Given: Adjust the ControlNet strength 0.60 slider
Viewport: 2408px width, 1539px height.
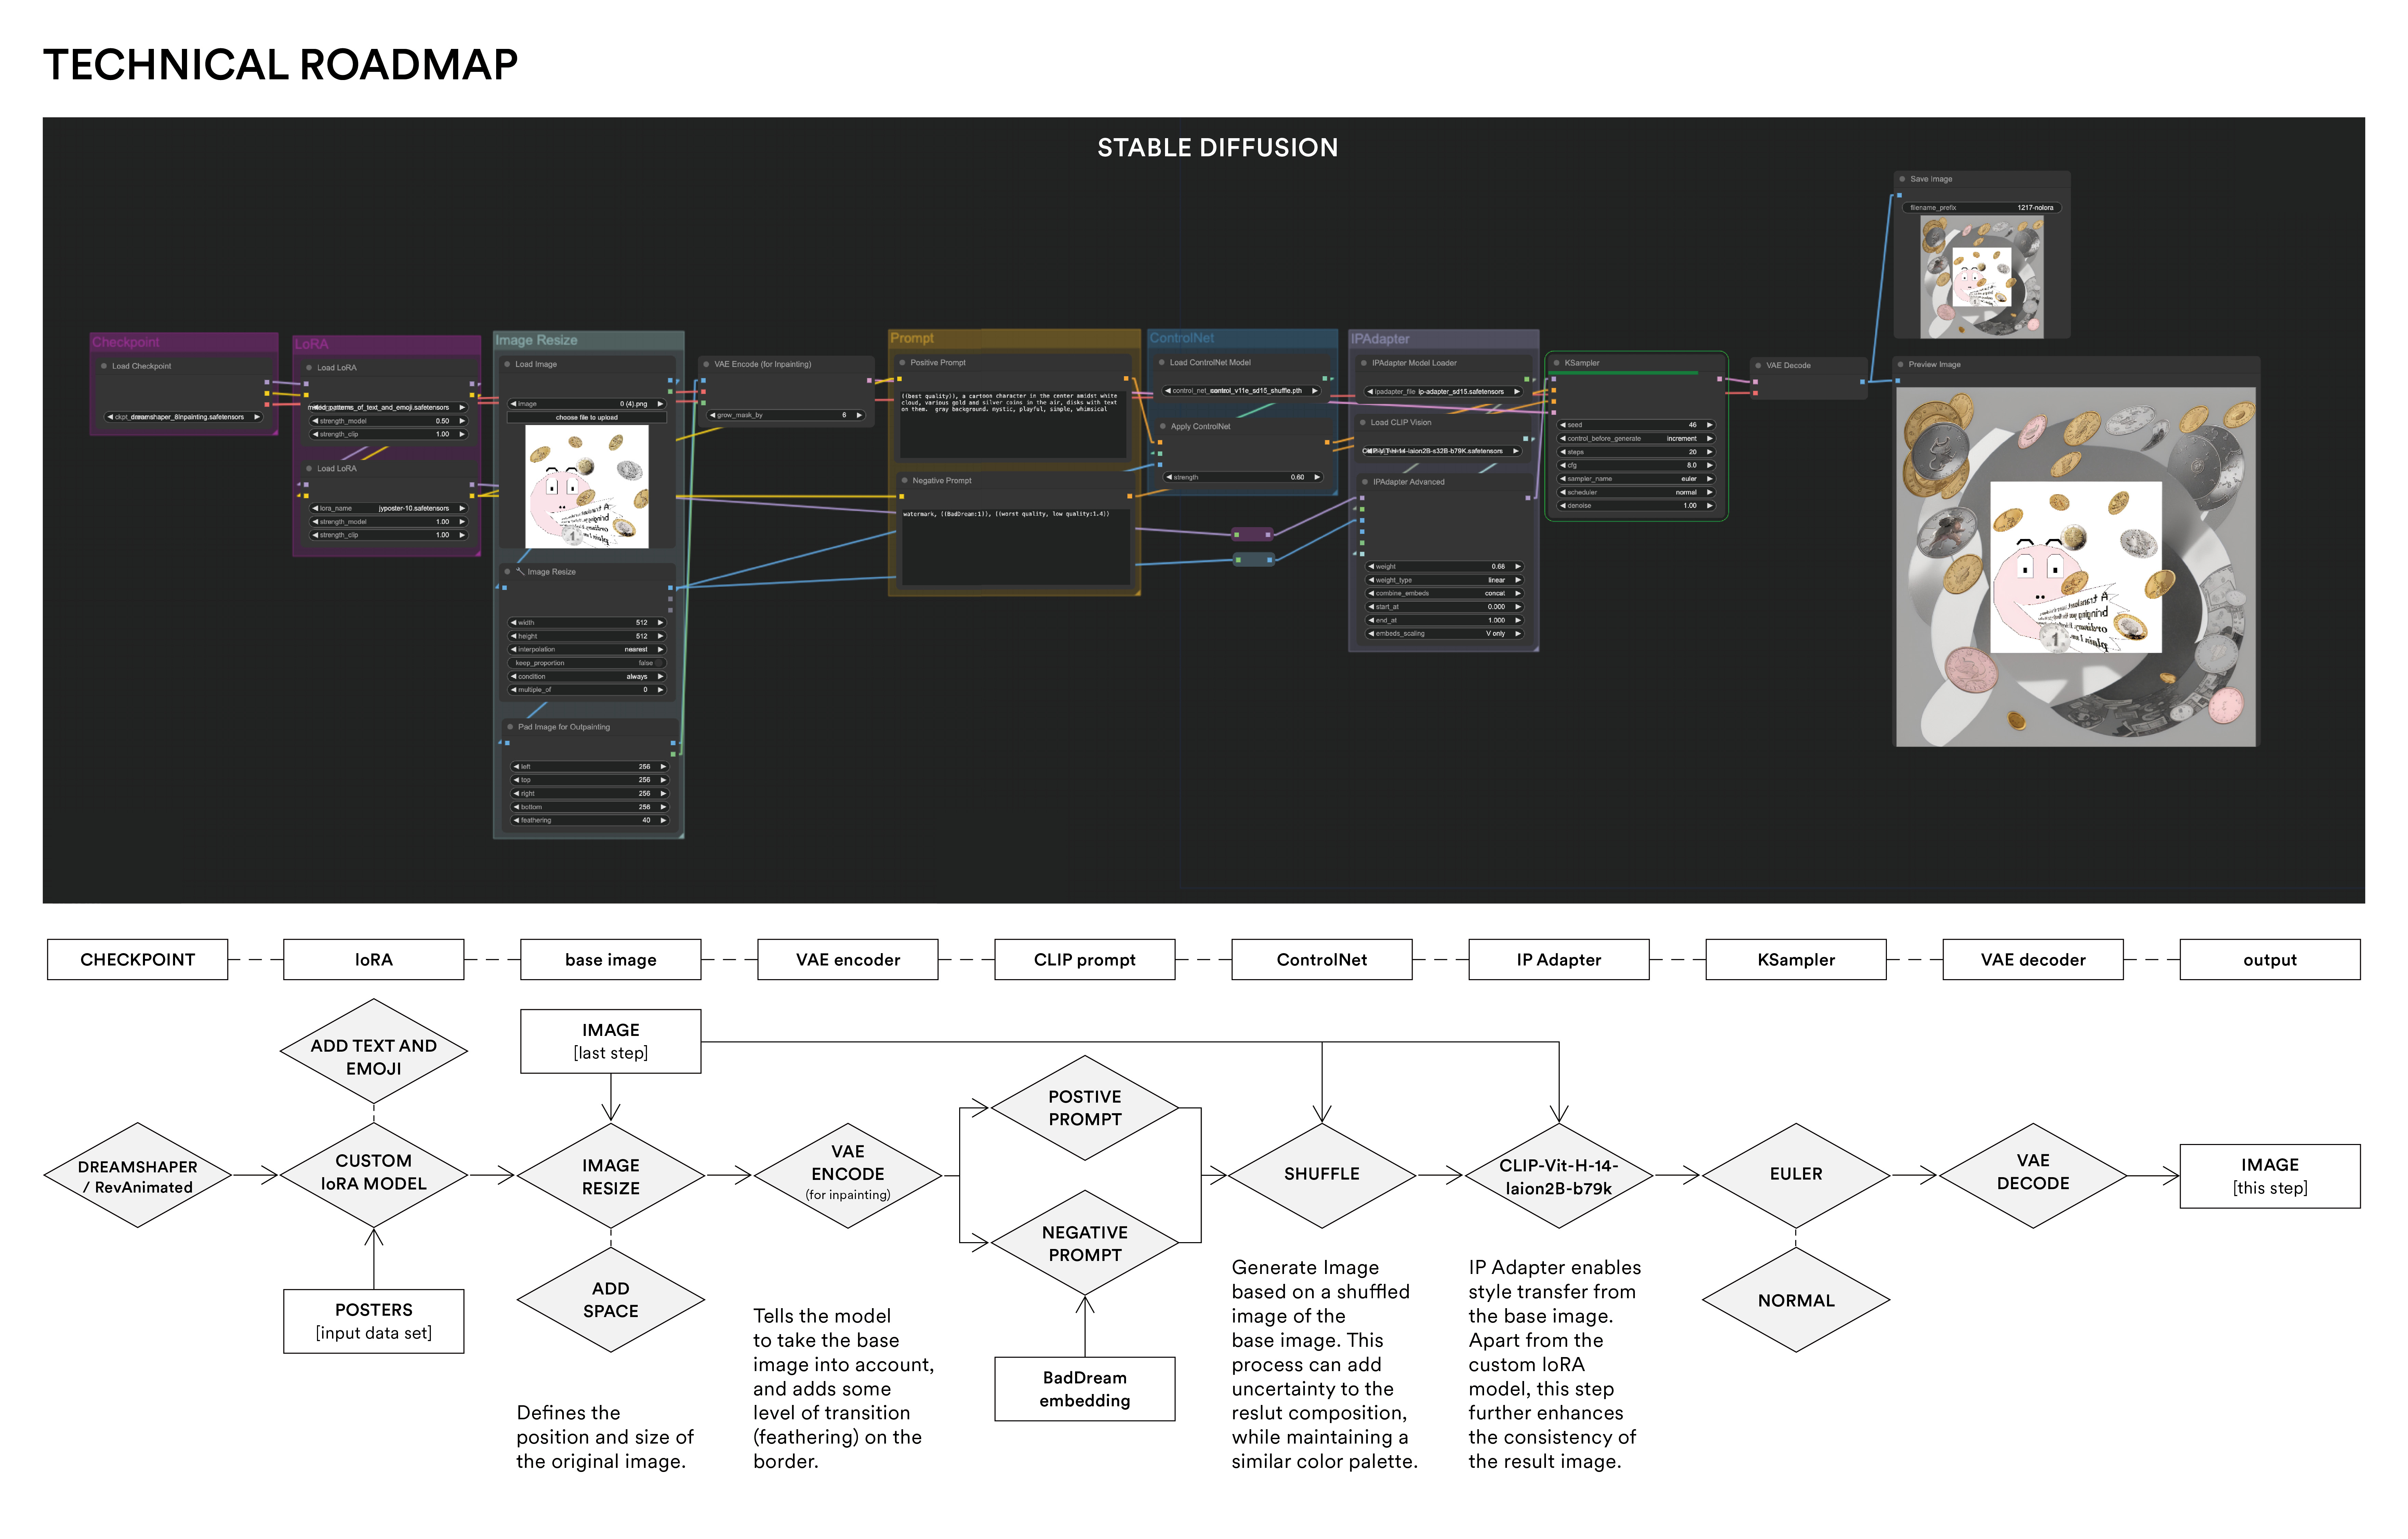Looking at the screenshot, I should (x=1243, y=477).
